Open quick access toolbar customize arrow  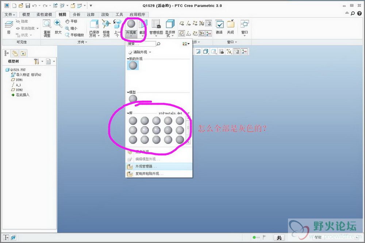pyautogui.click(x=91, y=5)
